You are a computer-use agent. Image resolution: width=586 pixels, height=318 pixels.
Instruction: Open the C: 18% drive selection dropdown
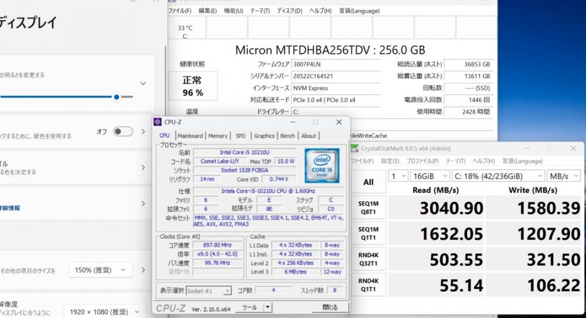(x=498, y=176)
